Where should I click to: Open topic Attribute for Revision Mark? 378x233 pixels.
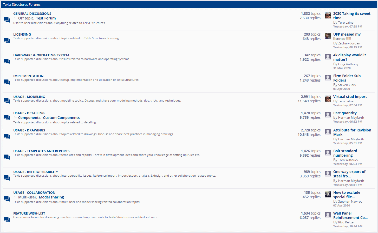352,132
